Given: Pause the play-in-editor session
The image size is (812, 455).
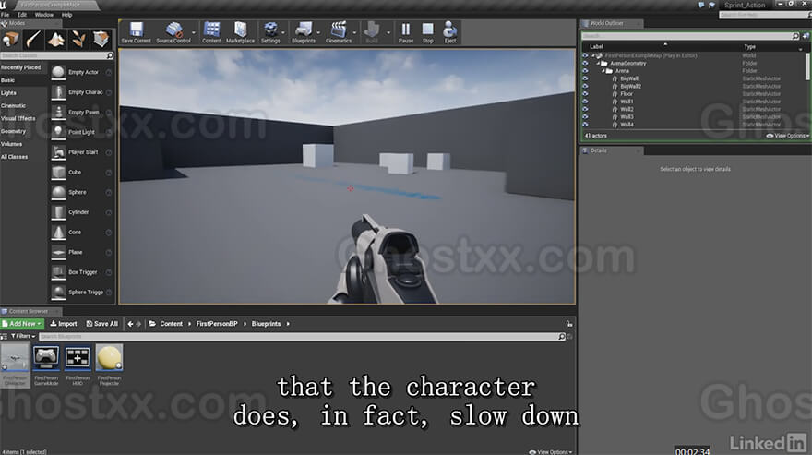Looking at the screenshot, I should (x=406, y=32).
